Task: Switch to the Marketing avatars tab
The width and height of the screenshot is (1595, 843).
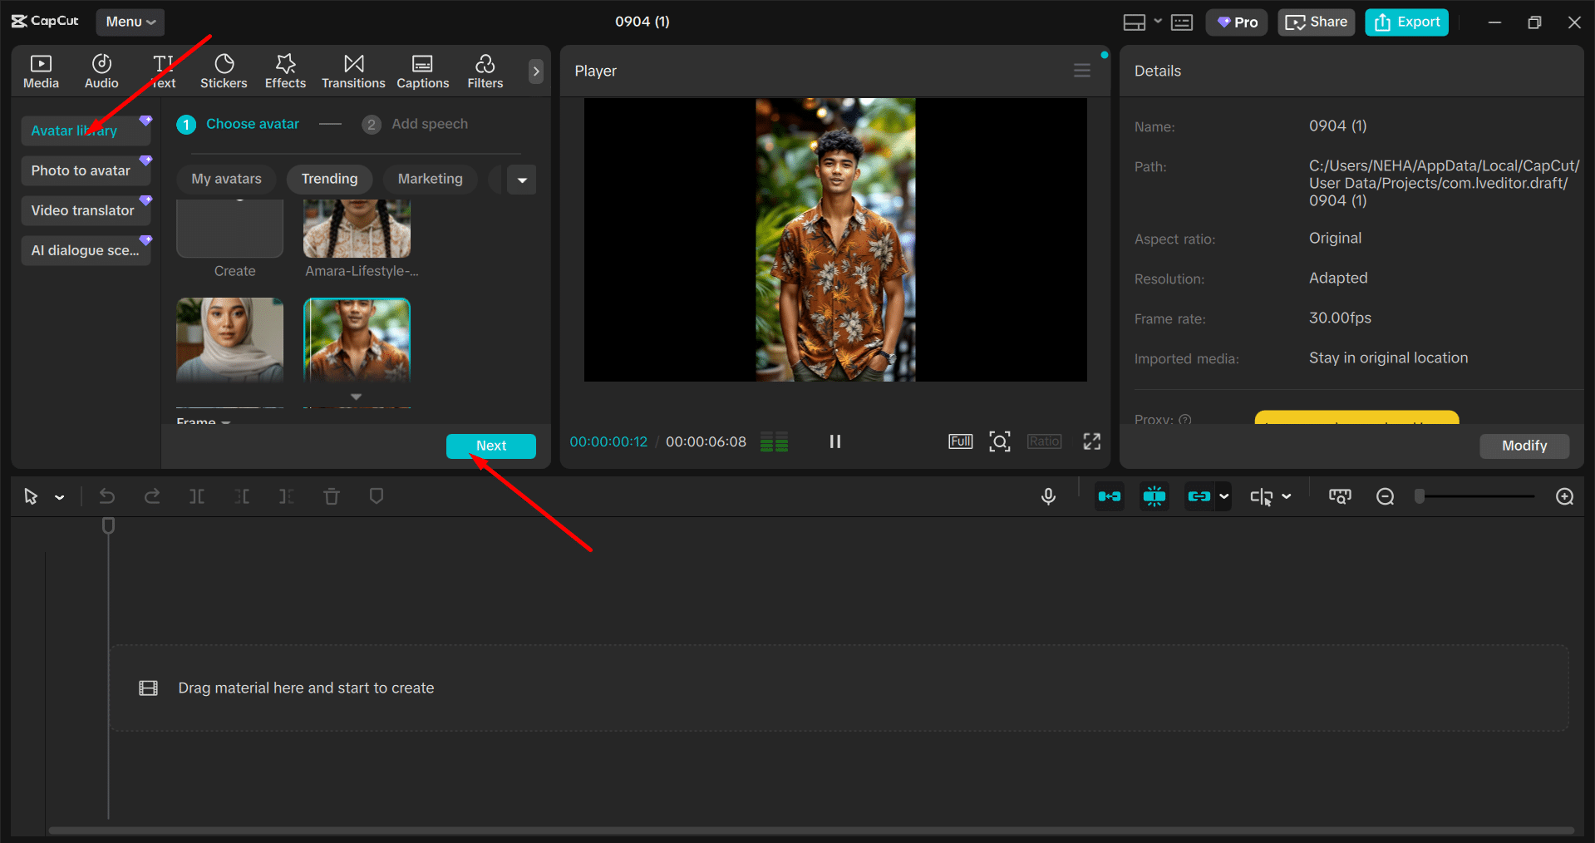Action: 430,179
